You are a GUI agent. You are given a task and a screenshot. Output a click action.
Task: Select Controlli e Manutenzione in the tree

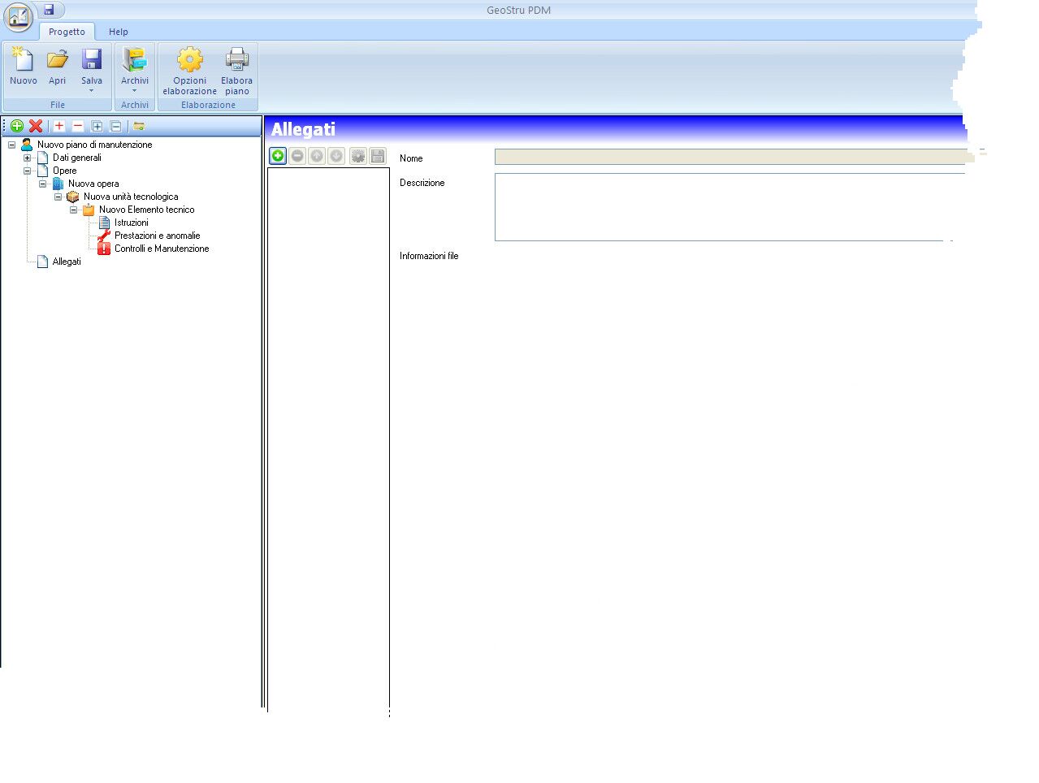pos(162,249)
